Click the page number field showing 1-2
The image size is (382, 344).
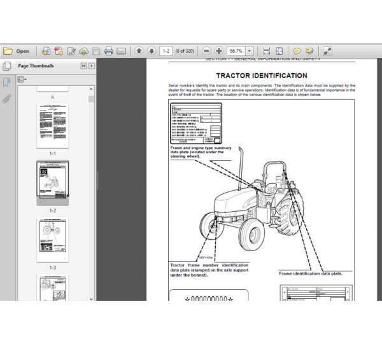(167, 51)
